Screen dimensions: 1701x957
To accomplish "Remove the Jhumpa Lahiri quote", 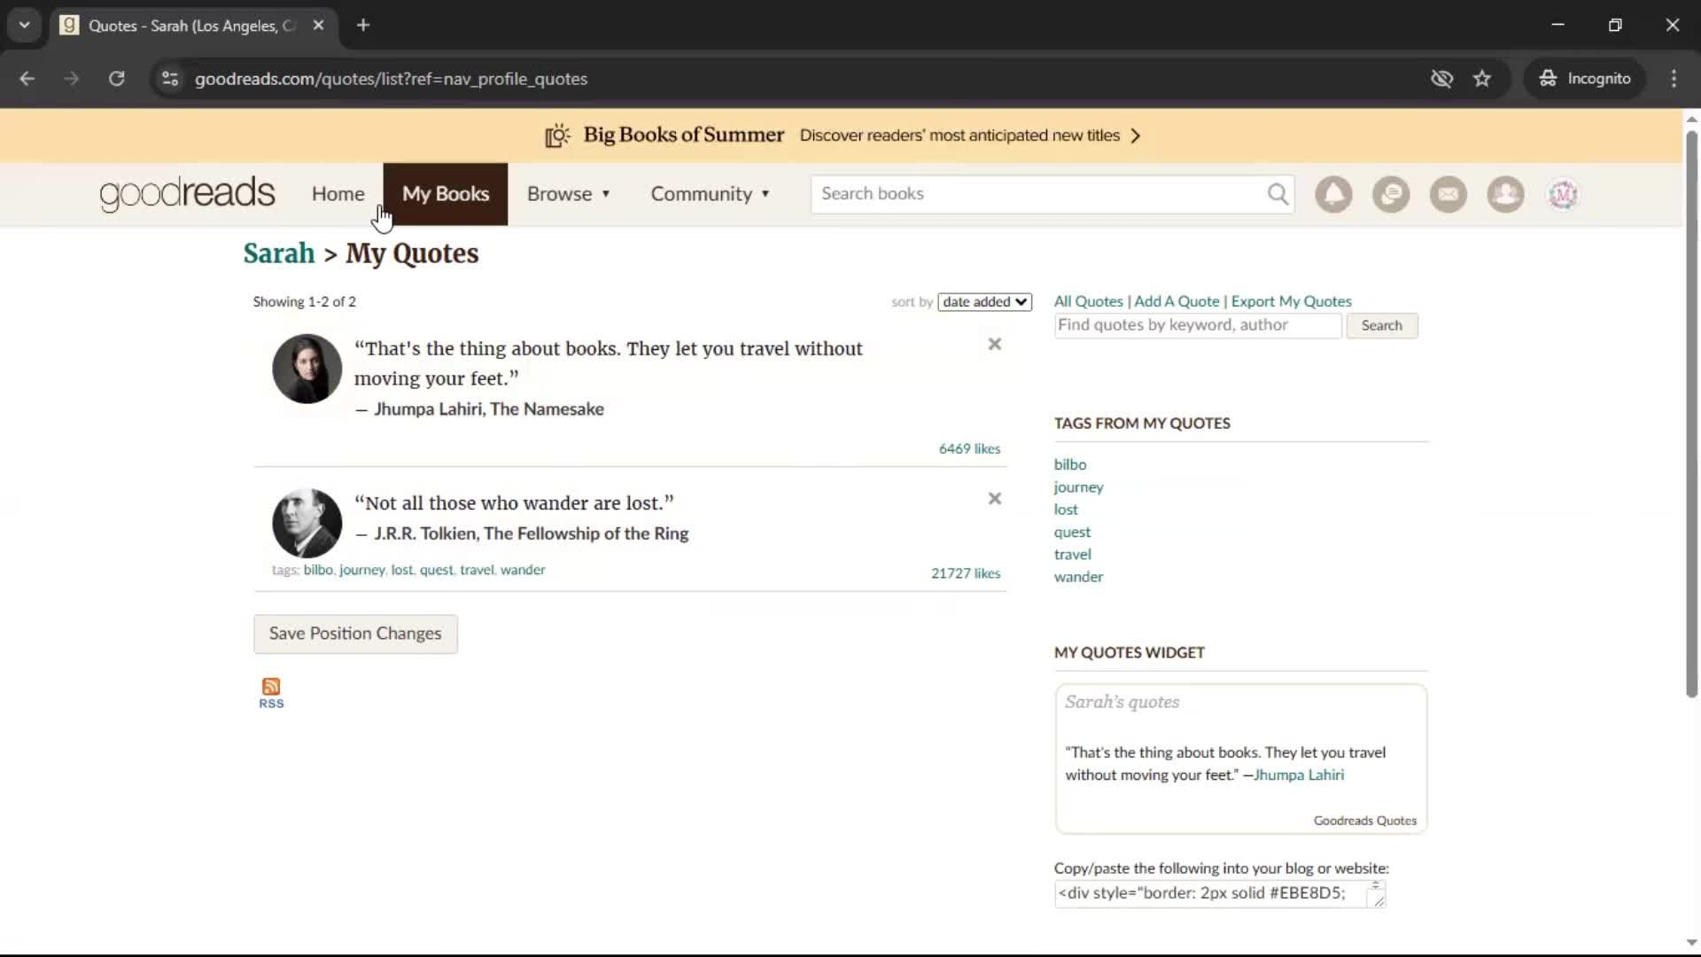I will point(995,344).
